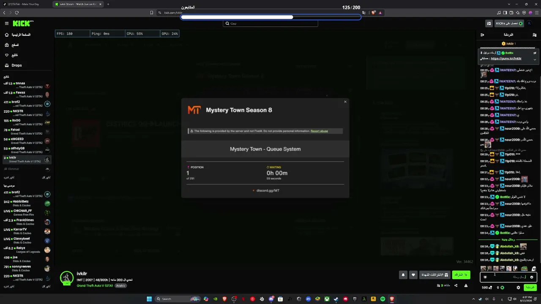Click the Report abuse link
This screenshot has width=541, height=304.
click(x=319, y=131)
